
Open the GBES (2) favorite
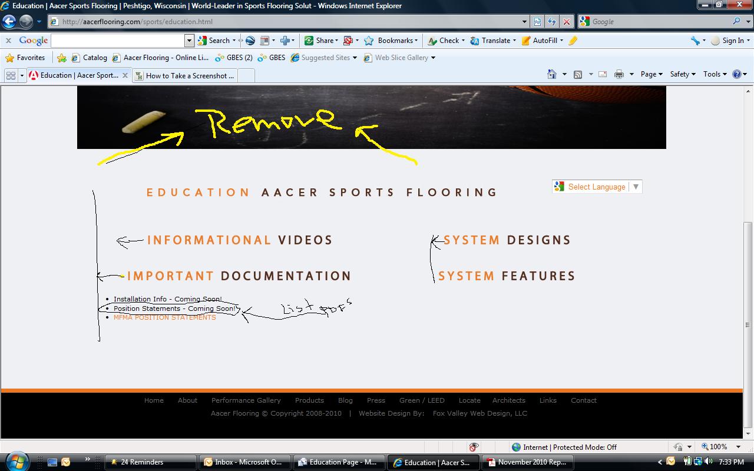click(234, 58)
